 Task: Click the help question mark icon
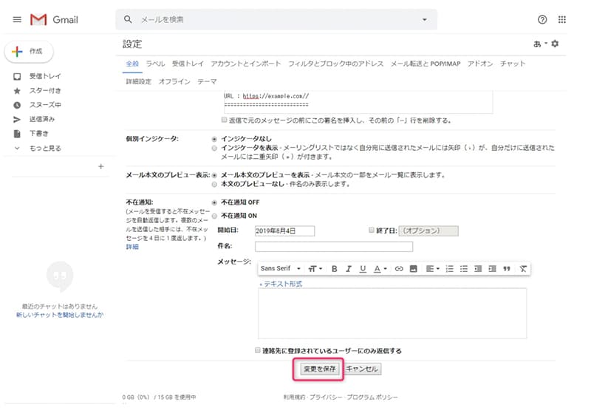click(542, 20)
